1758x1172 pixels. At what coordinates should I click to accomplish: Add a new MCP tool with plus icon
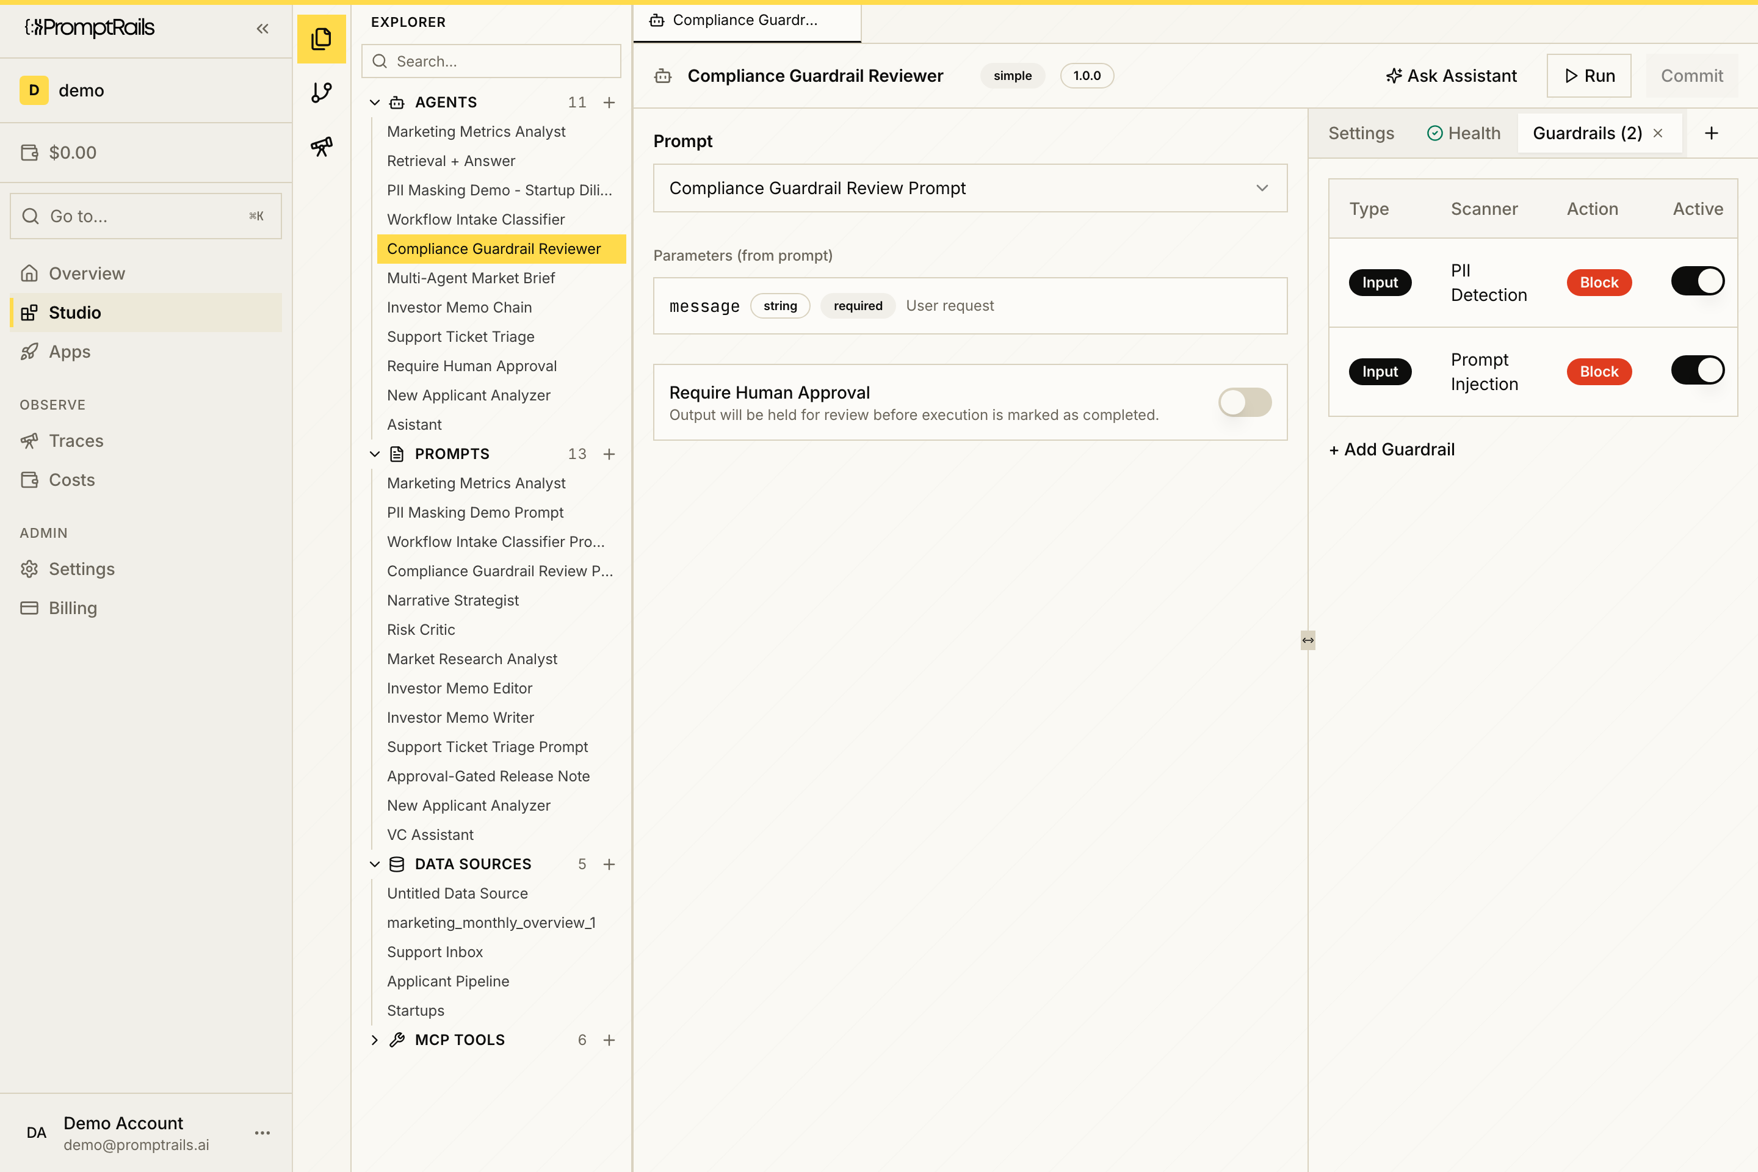click(x=609, y=1040)
